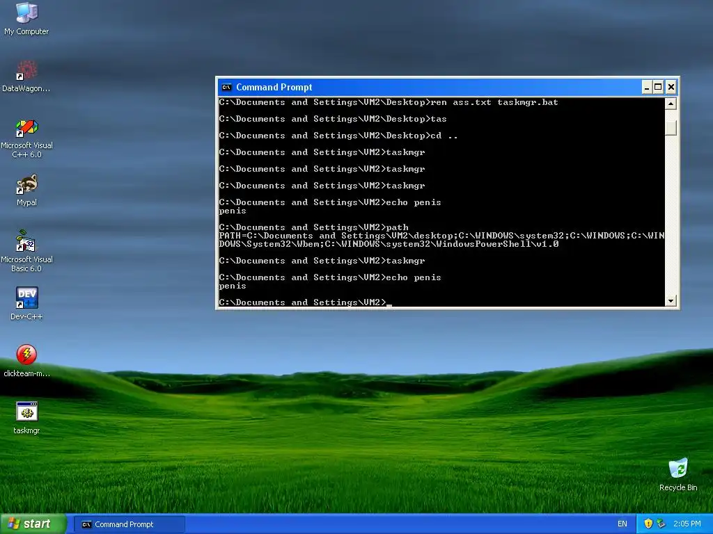Click the 2:05 PM clock
This screenshot has height=534, width=713.
(687, 524)
